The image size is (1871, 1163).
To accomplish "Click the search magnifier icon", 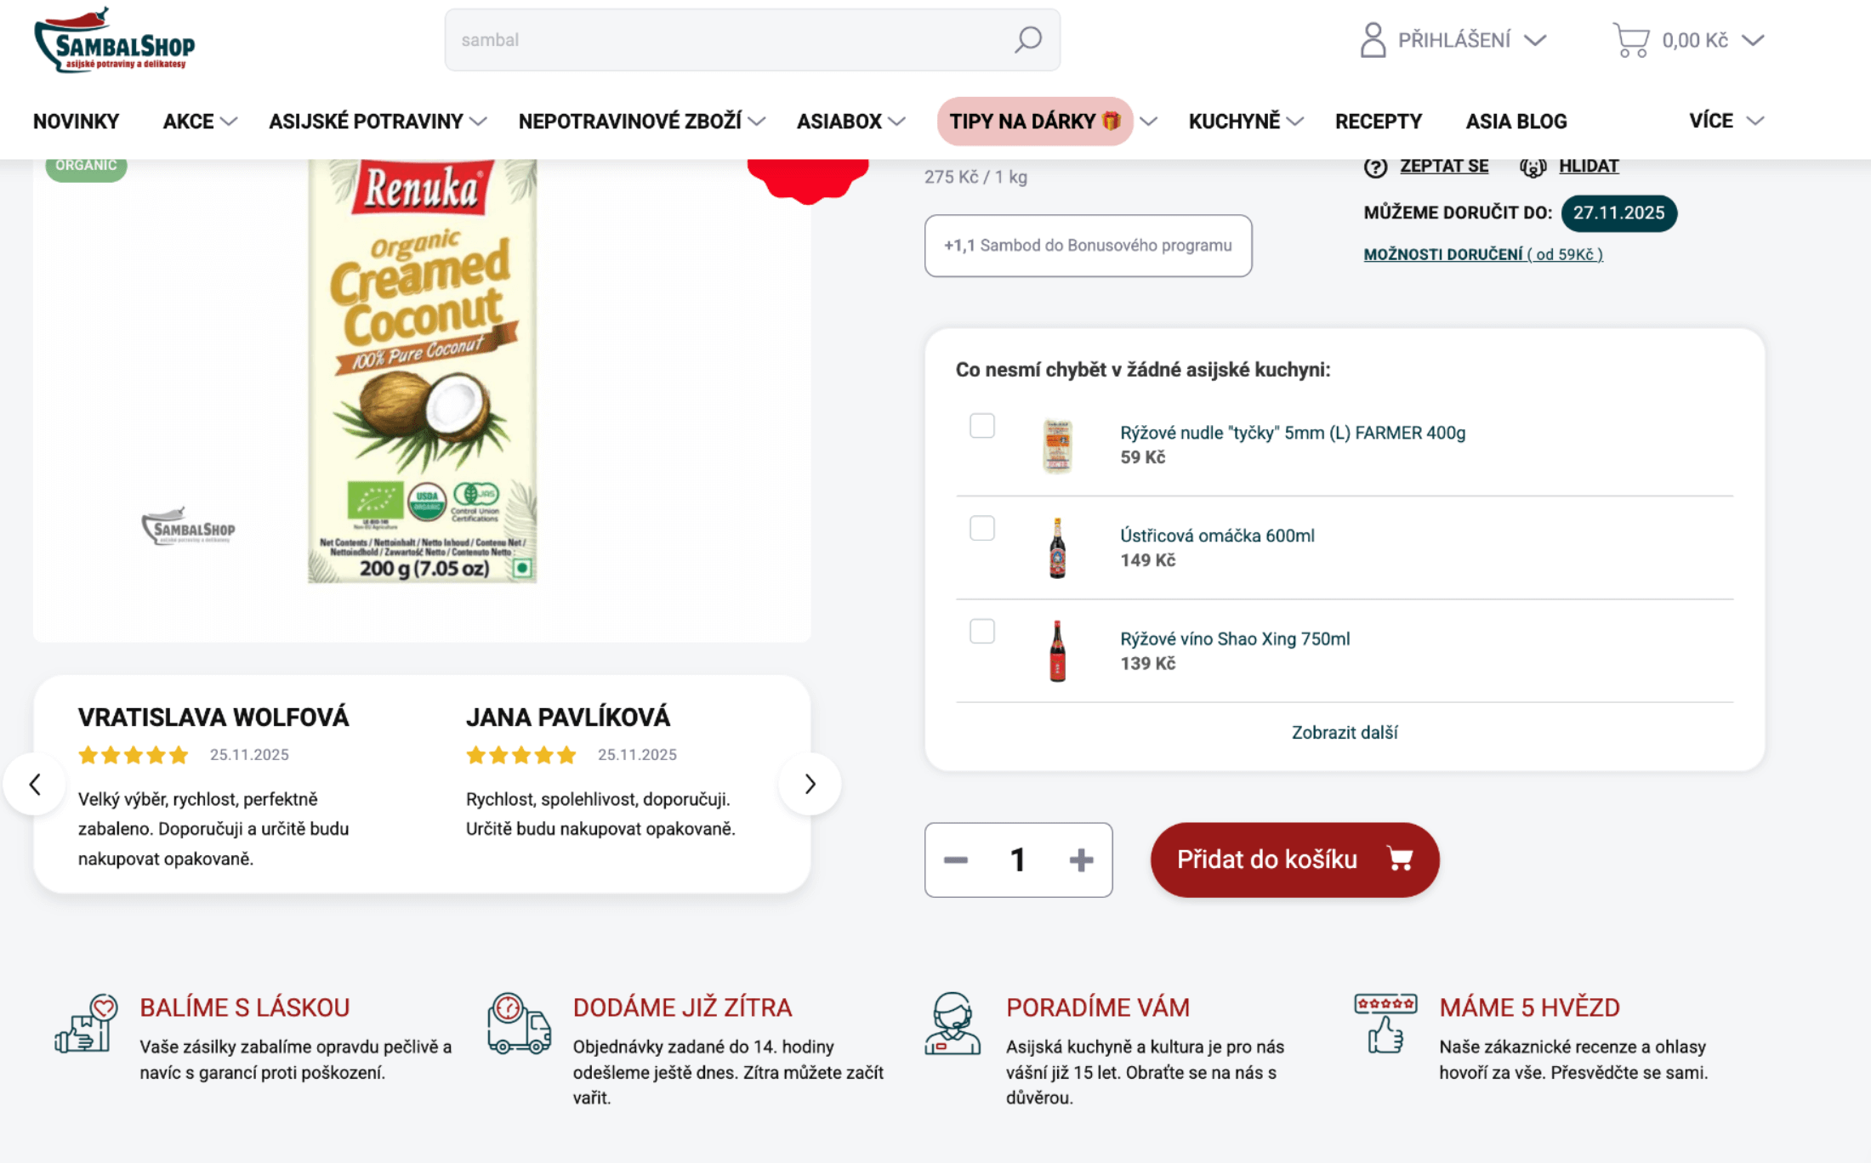I will [x=1028, y=39].
